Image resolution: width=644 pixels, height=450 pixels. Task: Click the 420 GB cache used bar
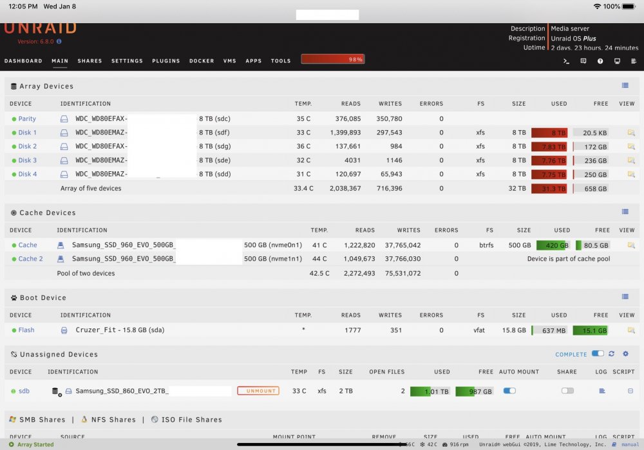553,245
